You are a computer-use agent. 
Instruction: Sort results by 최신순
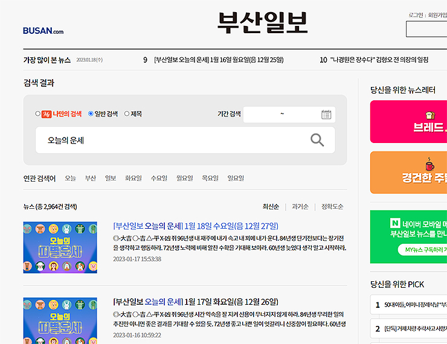click(x=271, y=206)
